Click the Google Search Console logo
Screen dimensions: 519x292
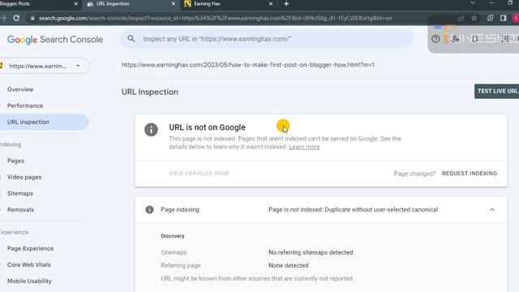(55, 40)
